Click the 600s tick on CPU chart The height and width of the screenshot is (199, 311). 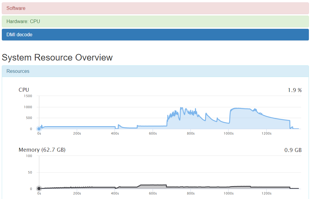[x=153, y=134]
